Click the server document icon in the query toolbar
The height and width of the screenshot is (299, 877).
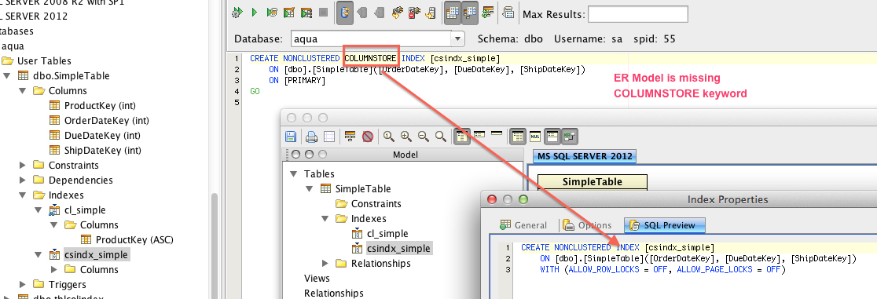431,13
